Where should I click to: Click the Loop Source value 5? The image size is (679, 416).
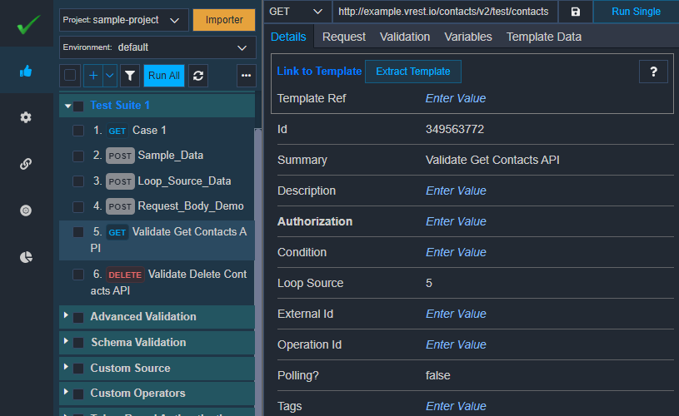click(429, 283)
